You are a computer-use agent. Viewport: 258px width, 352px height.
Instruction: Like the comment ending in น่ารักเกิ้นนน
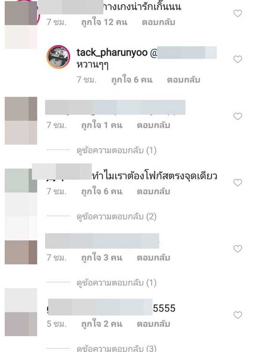click(238, 13)
